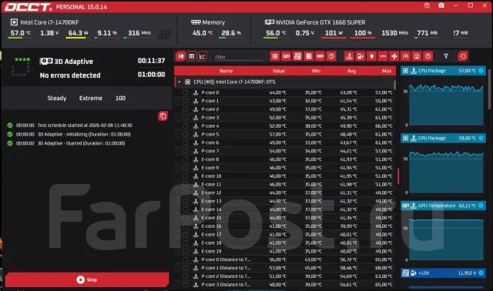493x291 pixels.
Task: Click in the Filter text field
Action: point(238,57)
